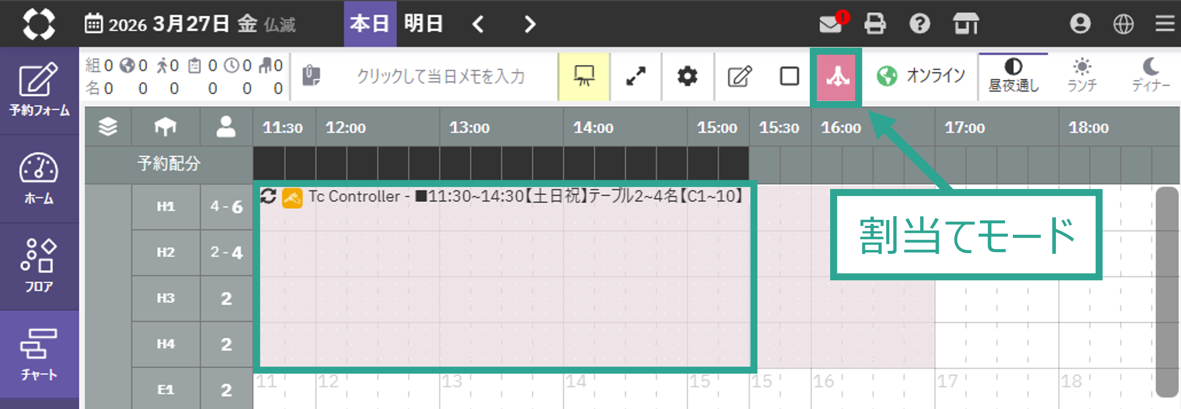Select the 明日 tab
This screenshot has width=1181, height=409.
424,24
